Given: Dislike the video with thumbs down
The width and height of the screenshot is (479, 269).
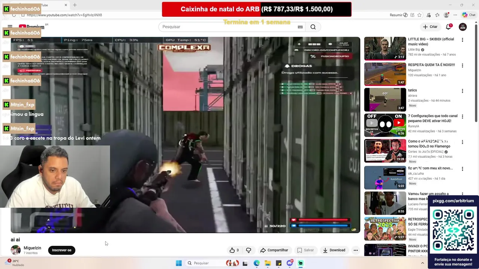Looking at the screenshot, I should [248, 250].
